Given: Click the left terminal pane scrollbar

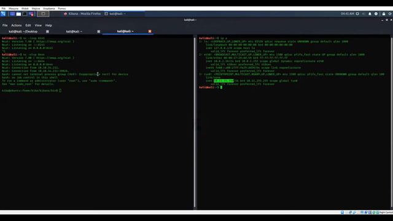Looking at the screenshot, I should (x=195, y=122).
